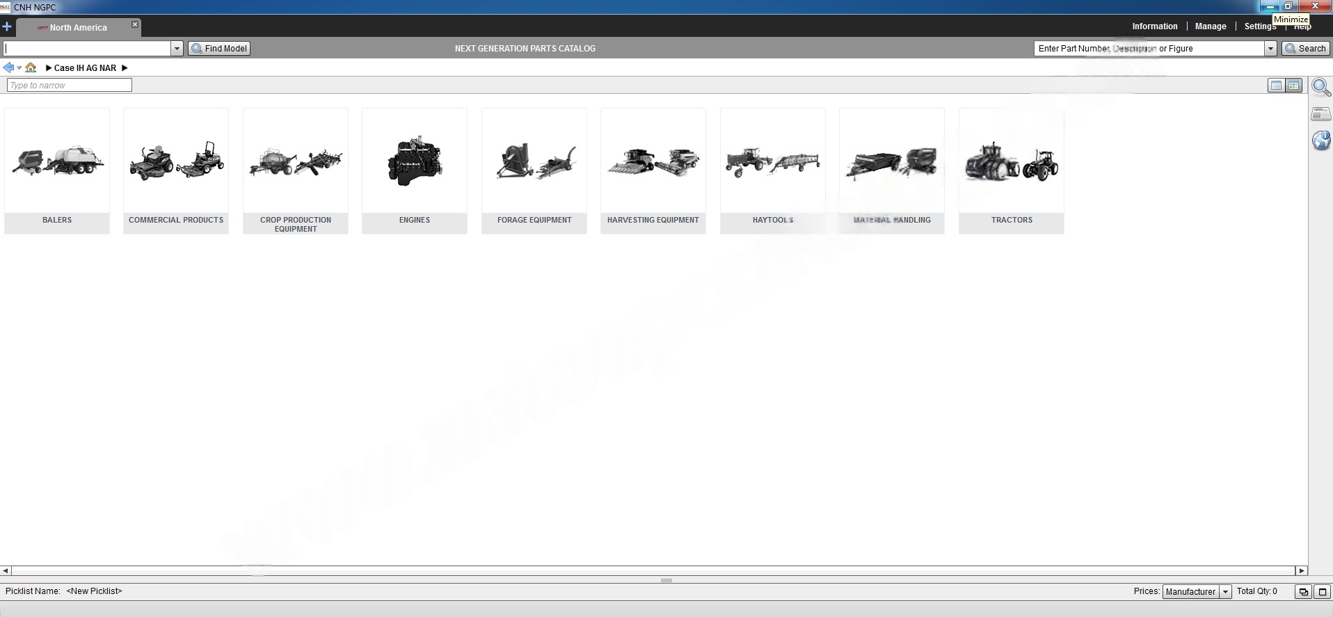
Task: Click the horizontal scrollbar right arrow
Action: point(1301,570)
